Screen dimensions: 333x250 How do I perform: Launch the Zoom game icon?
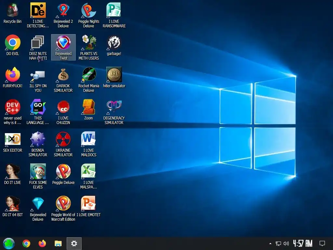coord(88,110)
